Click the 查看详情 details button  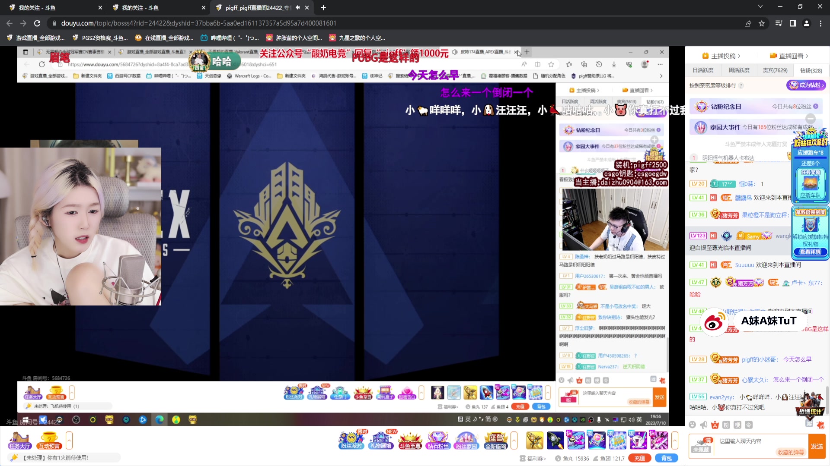[811, 252]
